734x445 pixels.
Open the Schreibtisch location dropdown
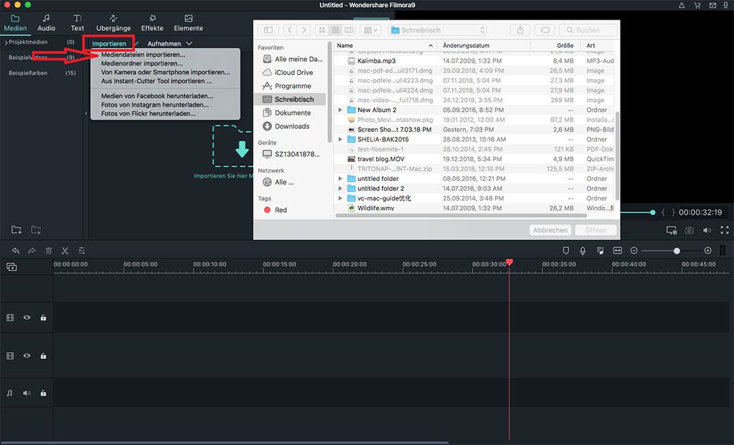437,30
